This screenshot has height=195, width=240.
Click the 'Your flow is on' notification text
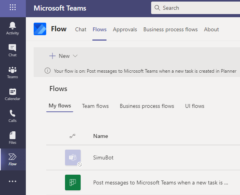tap(145, 71)
